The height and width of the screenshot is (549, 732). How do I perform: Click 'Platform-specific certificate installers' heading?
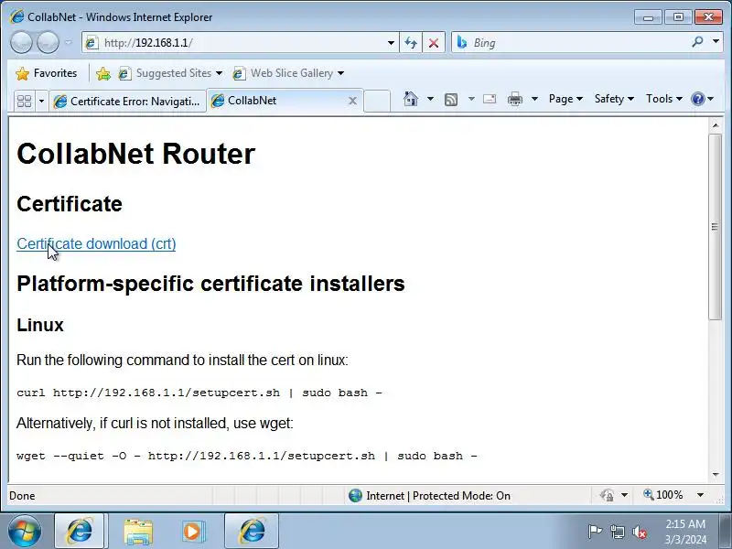click(211, 284)
